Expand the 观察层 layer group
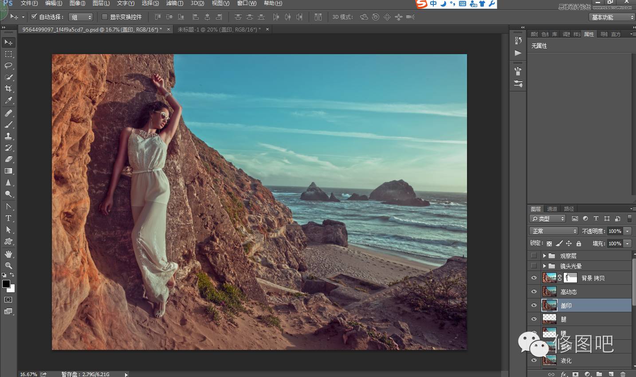The height and width of the screenshot is (377, 636). pos(544,255)
